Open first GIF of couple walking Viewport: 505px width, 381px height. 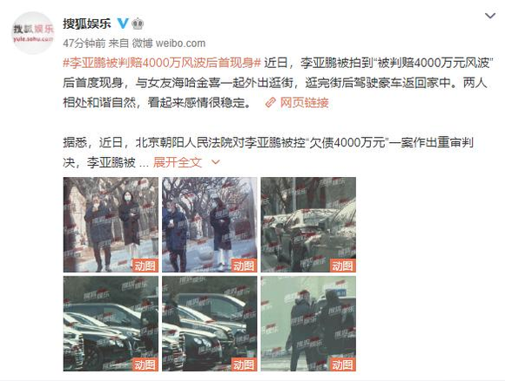(x=111, y=225)
